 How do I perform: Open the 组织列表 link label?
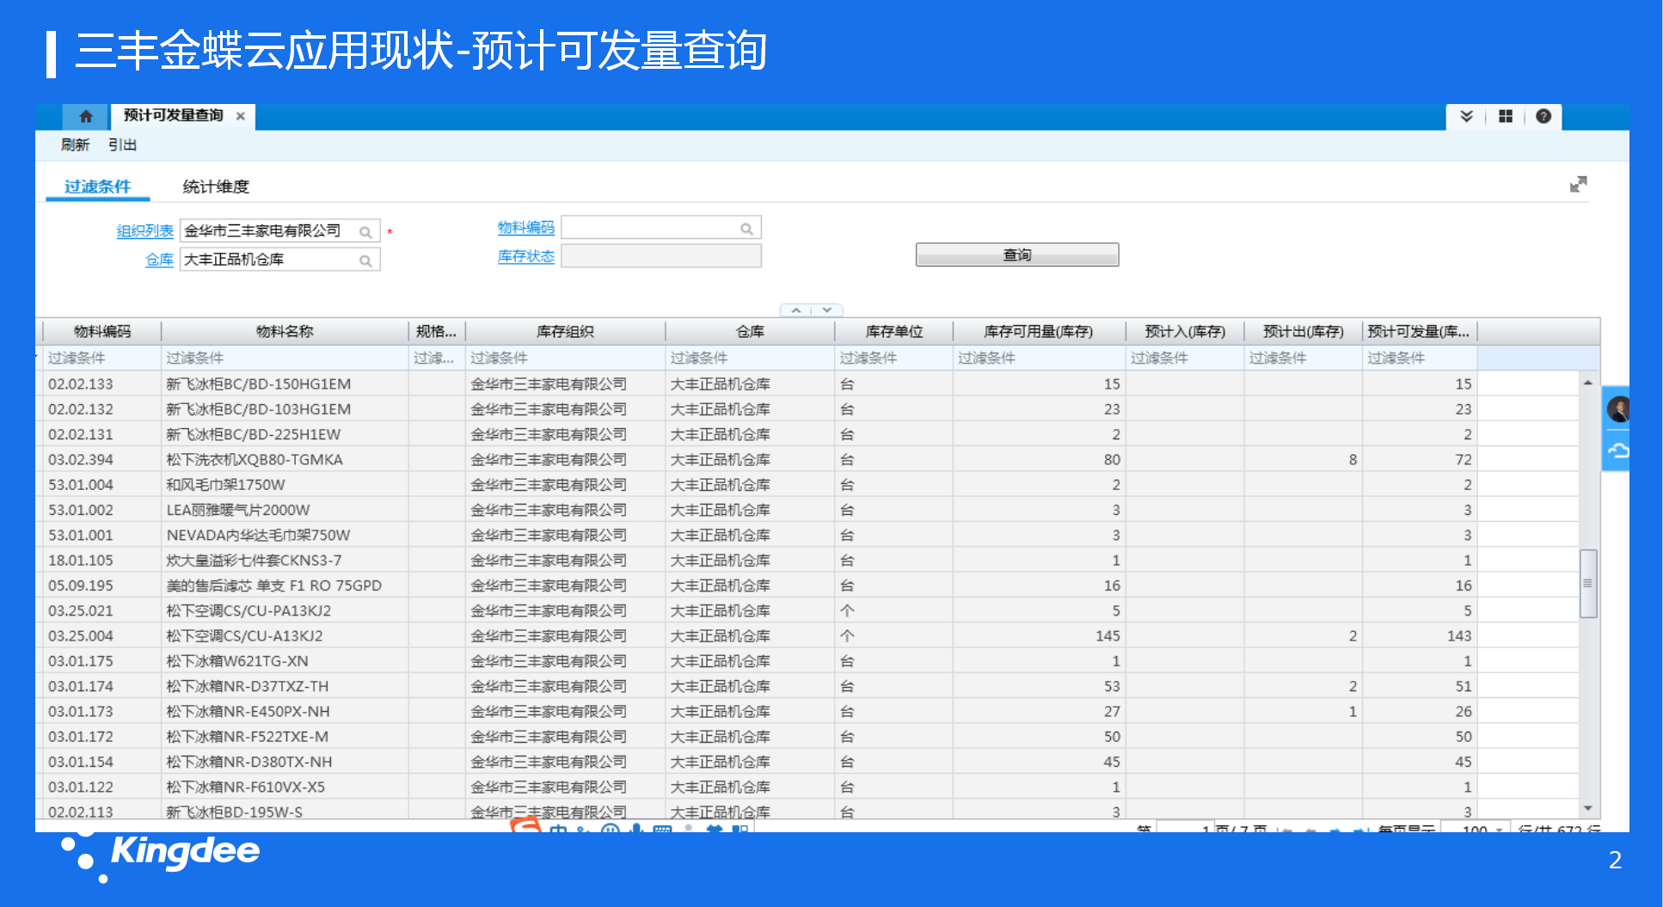[x=144, y=230]
